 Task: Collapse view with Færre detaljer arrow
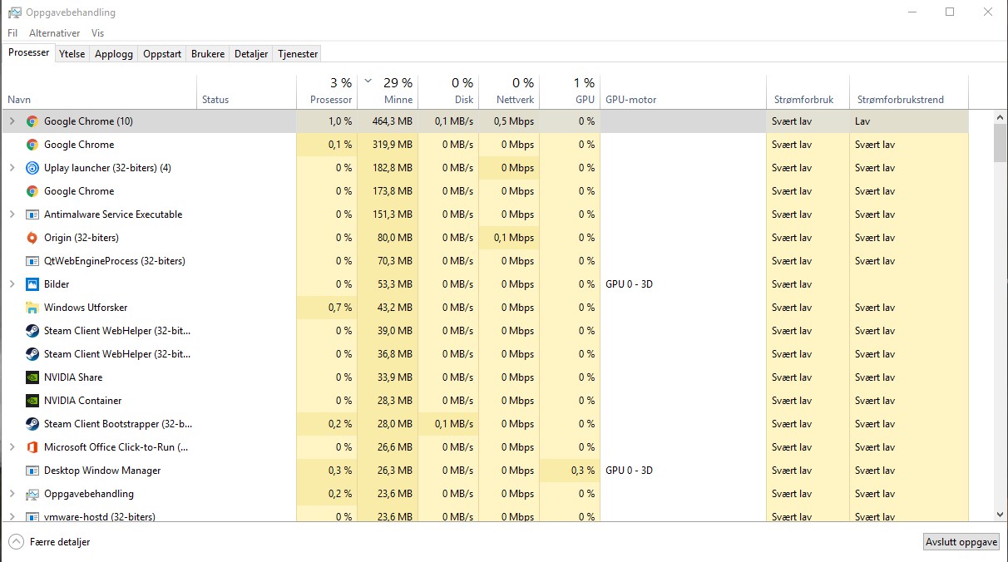point(16,542)
